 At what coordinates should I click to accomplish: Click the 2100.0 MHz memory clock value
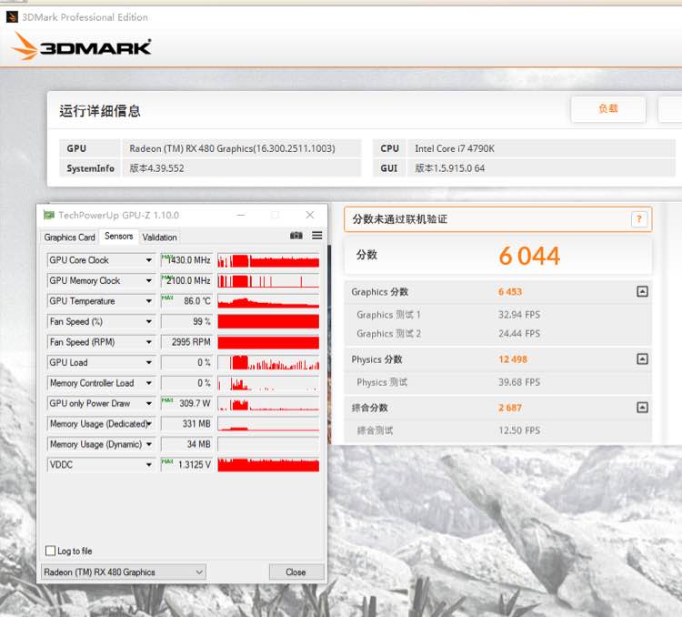(186, 280)
